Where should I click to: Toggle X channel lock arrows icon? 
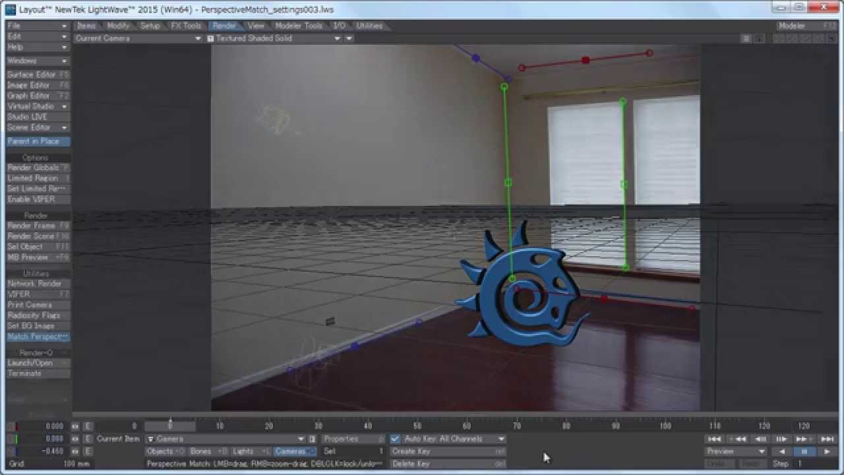tap(75, 426)
